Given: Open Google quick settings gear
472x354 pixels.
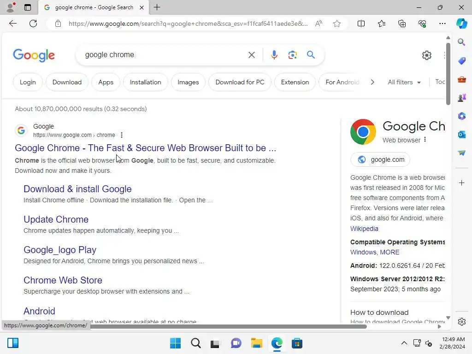Looking at the screenshot, I should tap(426, 55).
